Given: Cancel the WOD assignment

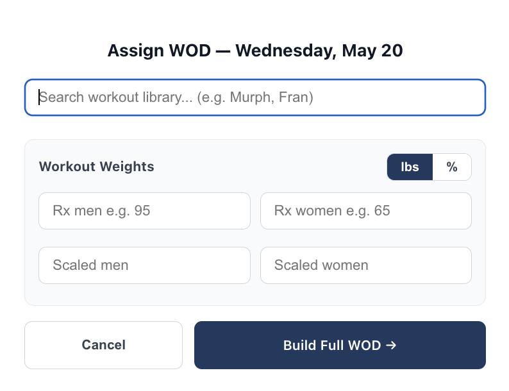Looking at the screenshot, I should (104, 345).
